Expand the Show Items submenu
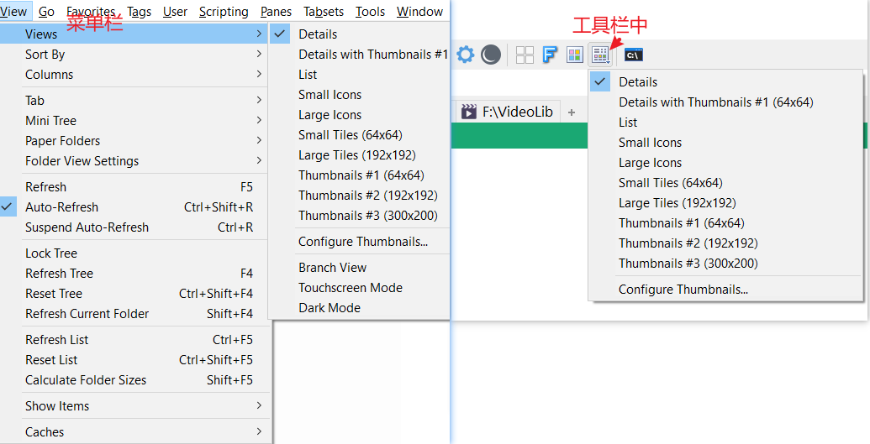The height and width of the screenshot is (444, 870). click(x=134, y=405)
